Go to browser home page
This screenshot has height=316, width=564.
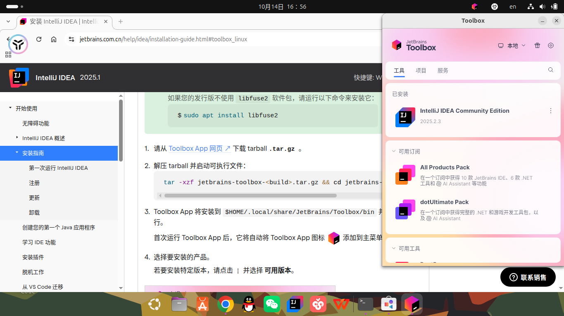[x=54, y=39]
